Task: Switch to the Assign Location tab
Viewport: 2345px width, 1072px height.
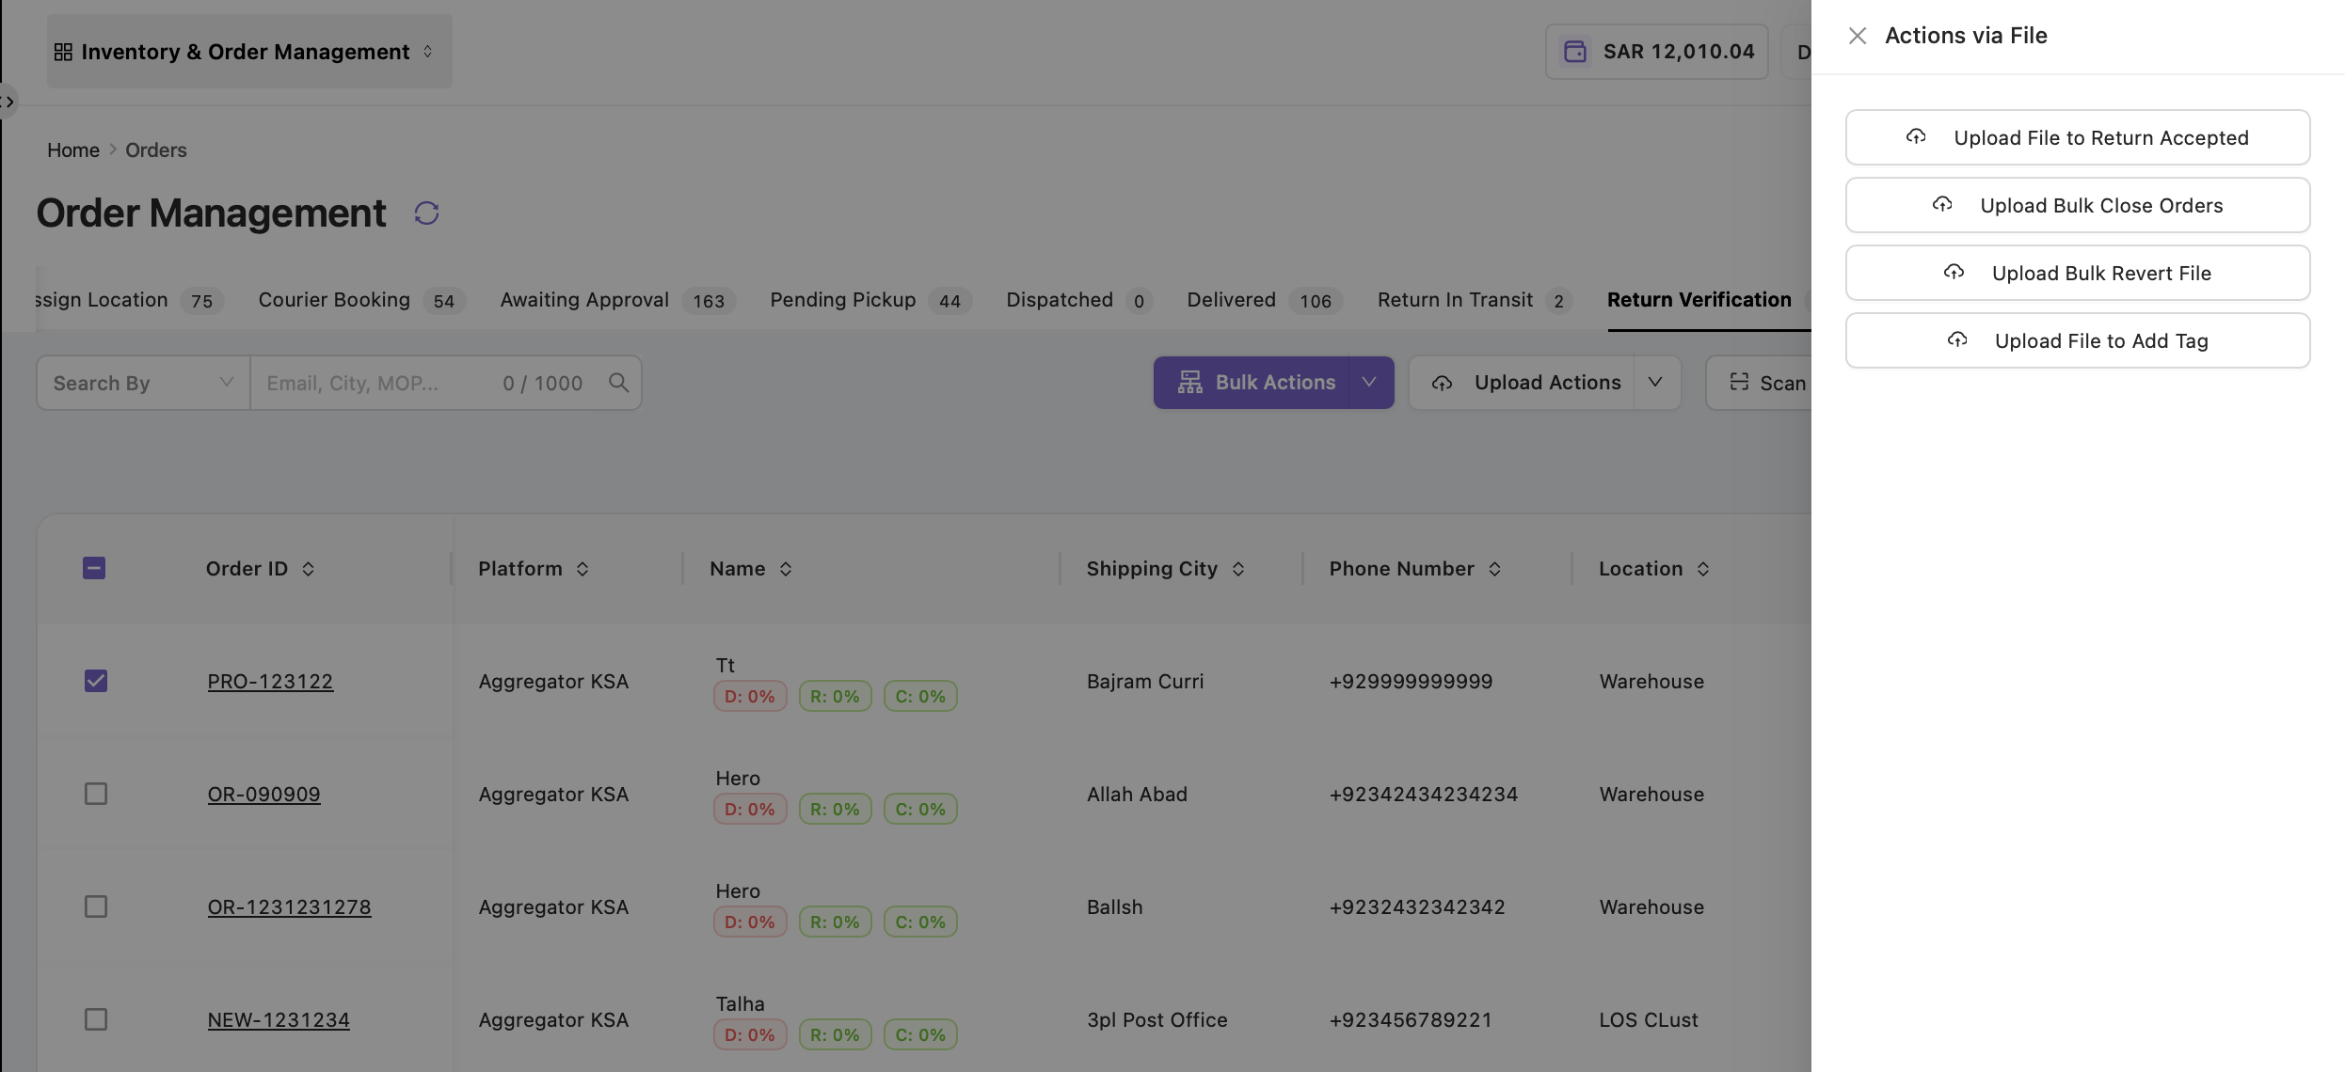Action: pyautogui.click(x=129, y=300)
